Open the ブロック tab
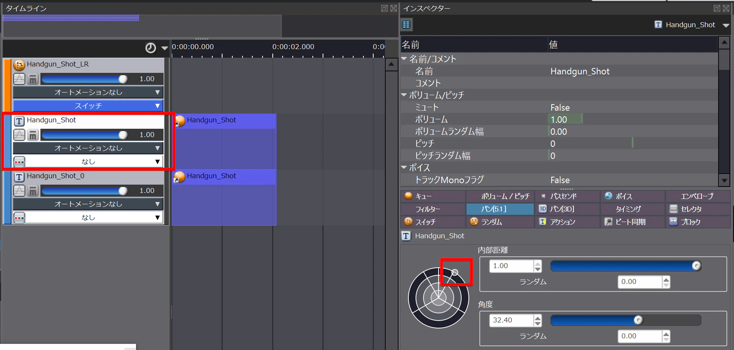This screenshot has width=734, height=350. [x=698, y=222]
